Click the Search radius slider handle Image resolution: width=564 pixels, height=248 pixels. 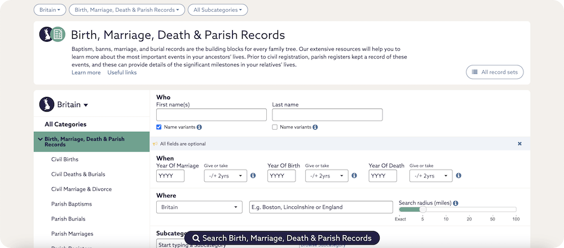tap(423, 210)
